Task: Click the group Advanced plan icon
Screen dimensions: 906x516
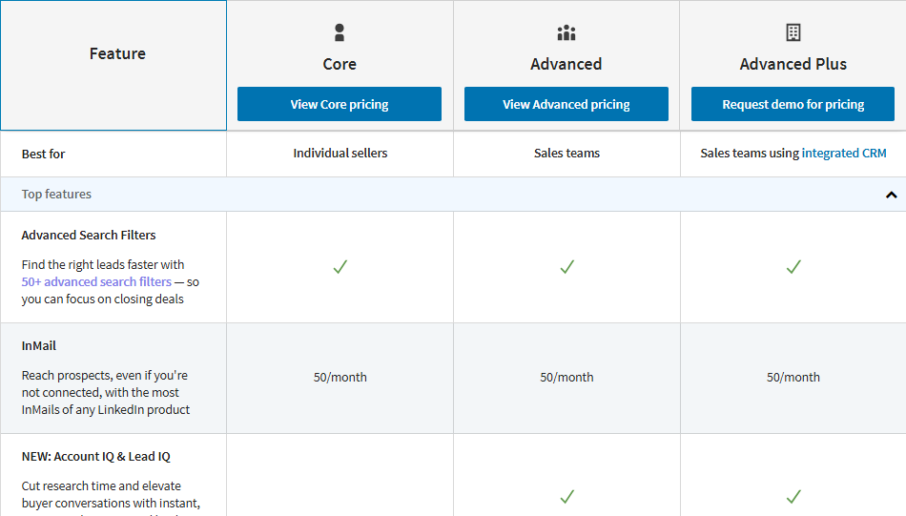Action: tap(566, 33)
